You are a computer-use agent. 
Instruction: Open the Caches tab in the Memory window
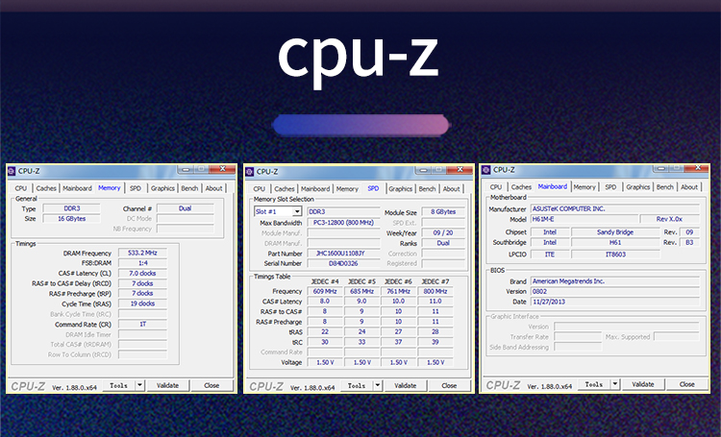(46, 188)
